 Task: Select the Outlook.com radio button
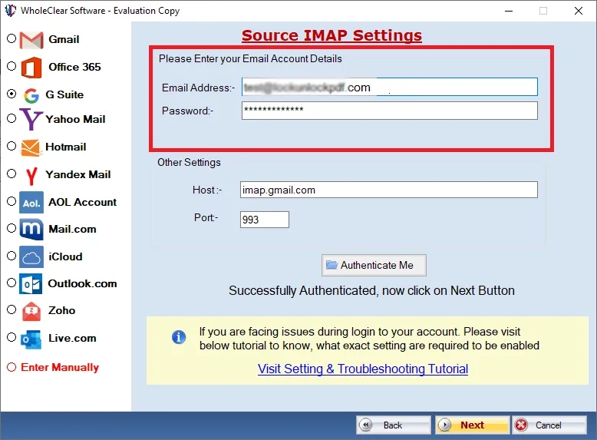click(x=12, y=283)
